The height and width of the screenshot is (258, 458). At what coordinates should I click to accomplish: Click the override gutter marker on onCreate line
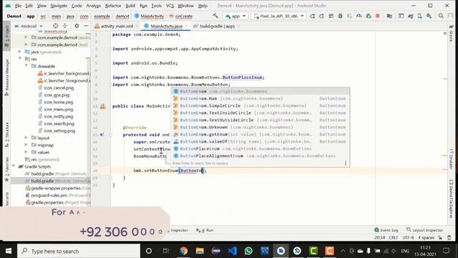tap(102, 135)
